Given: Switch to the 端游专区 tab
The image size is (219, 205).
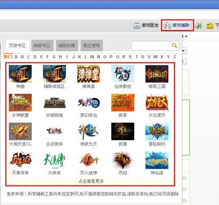Looking at the screenshot, I should 42,46.
